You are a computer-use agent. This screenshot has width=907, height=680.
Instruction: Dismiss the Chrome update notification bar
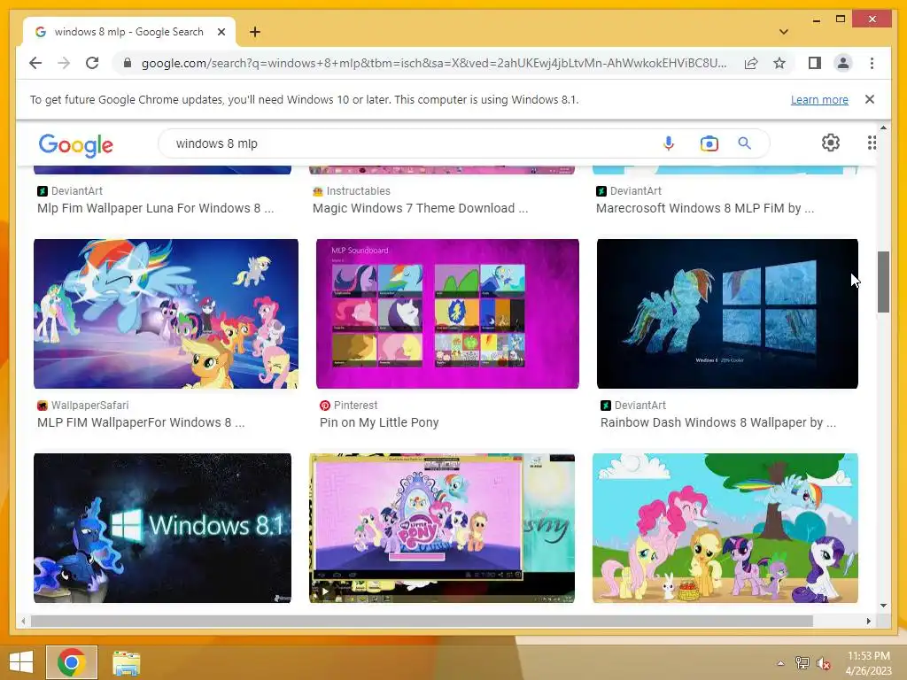point(870,99)
